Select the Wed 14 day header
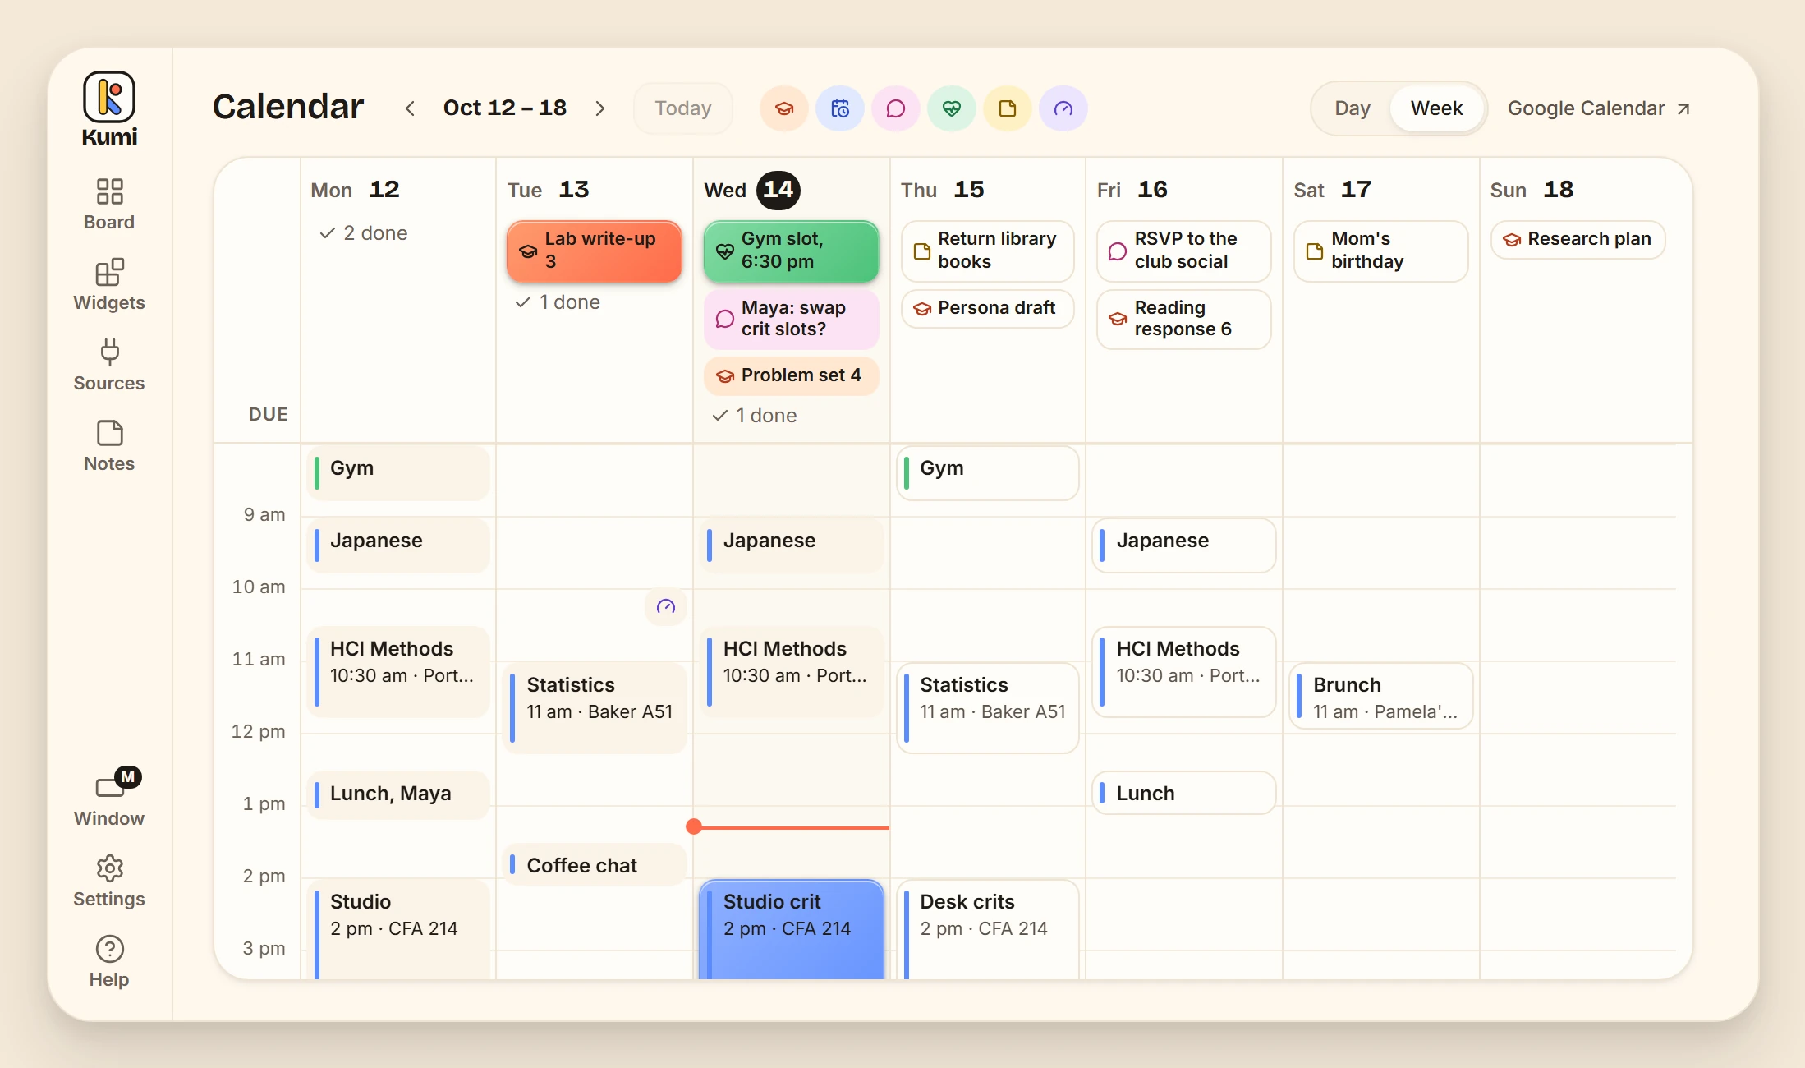This screenshot has height=1068, width=1805. point(751,190)
